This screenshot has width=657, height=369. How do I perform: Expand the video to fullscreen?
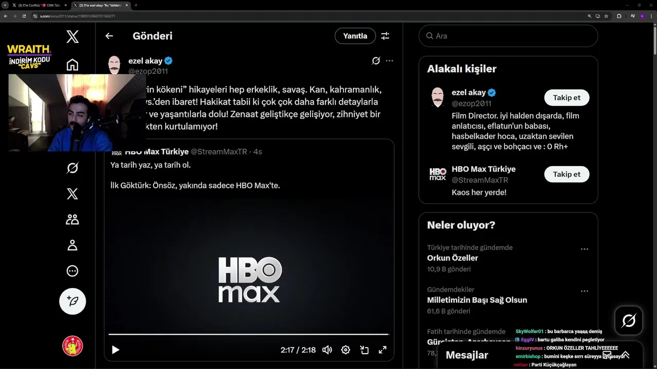pyautogui.click(x=382, y=350)
